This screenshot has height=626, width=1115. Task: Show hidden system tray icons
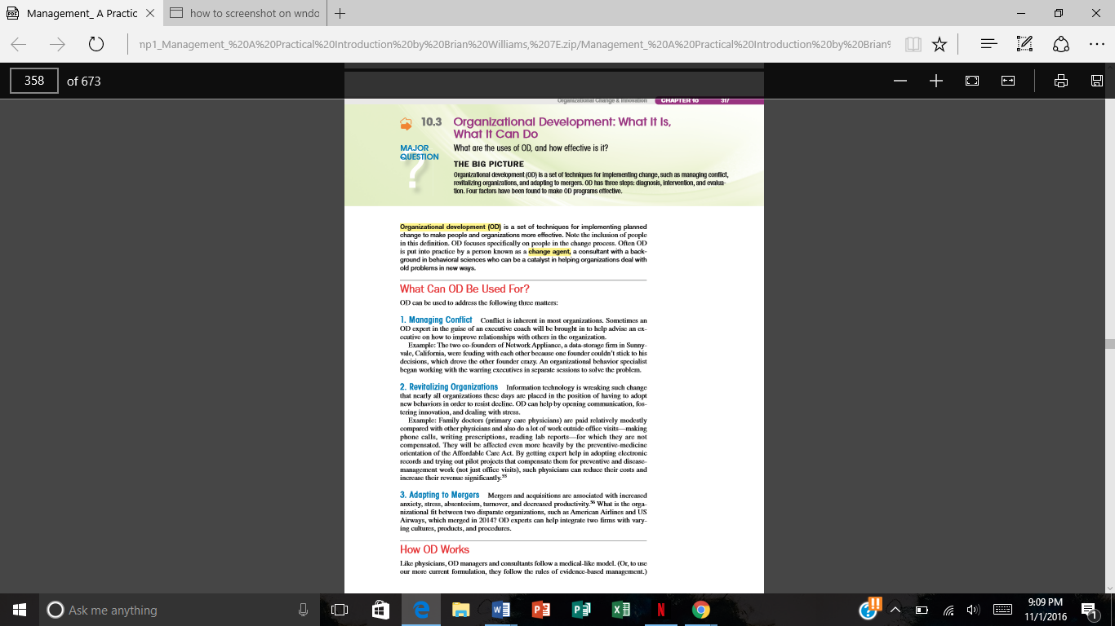tap(895, 610)
